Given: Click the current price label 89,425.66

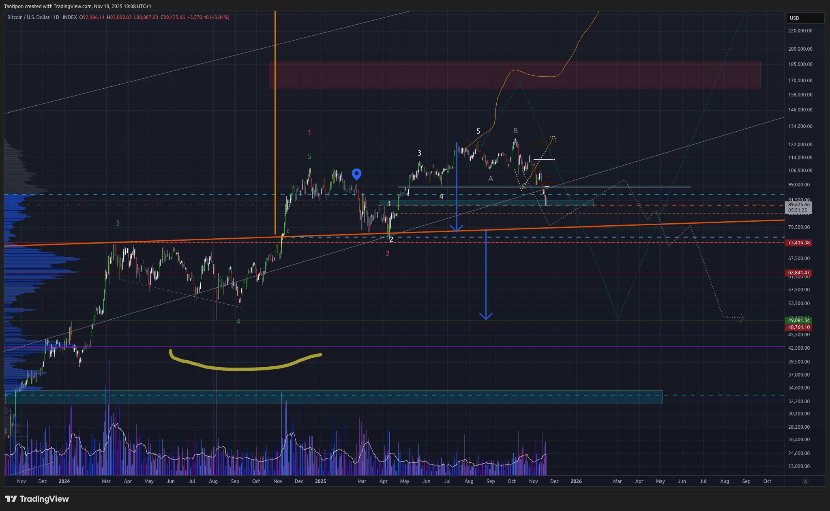Looking at the screenshot, I should click(798, 205).
